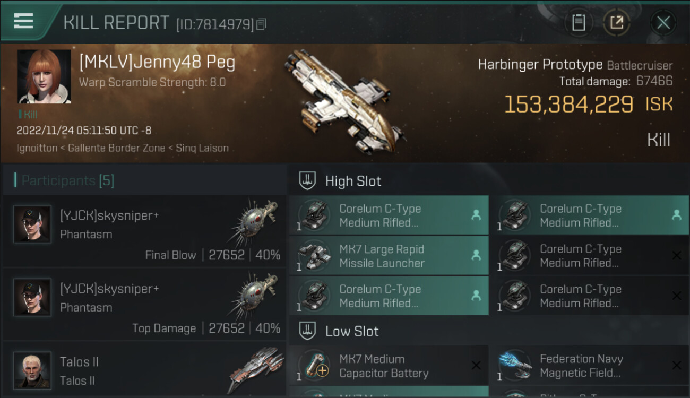Close the kill report window
The image size is (690, 398).
click(x=663, y=23)
